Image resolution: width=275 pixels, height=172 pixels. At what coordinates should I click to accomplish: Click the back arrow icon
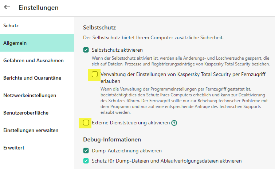[7, 7]
